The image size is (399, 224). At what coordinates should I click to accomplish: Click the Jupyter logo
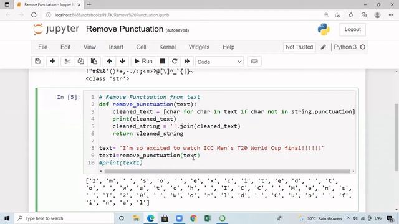pos(56,29)
